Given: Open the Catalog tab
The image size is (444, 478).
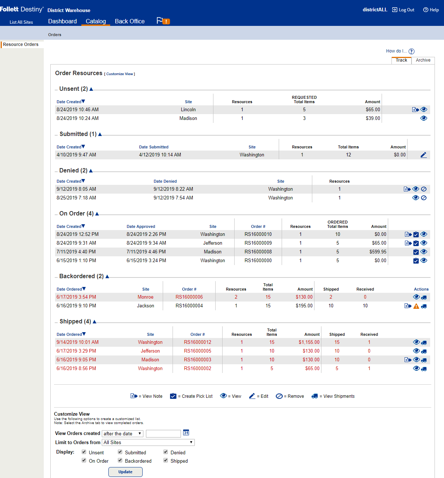Looking at the screenshot, I should pyautogui.click(x=96, y=21).
